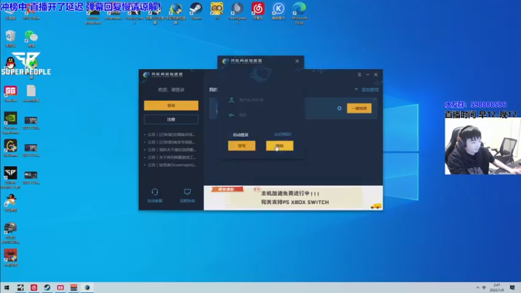Open game settings gear beside one-click accelerate
This screenshot has width=521, height=293.
tap(339, 108)
